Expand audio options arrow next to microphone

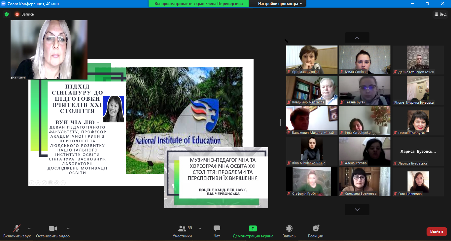[29, 228]
